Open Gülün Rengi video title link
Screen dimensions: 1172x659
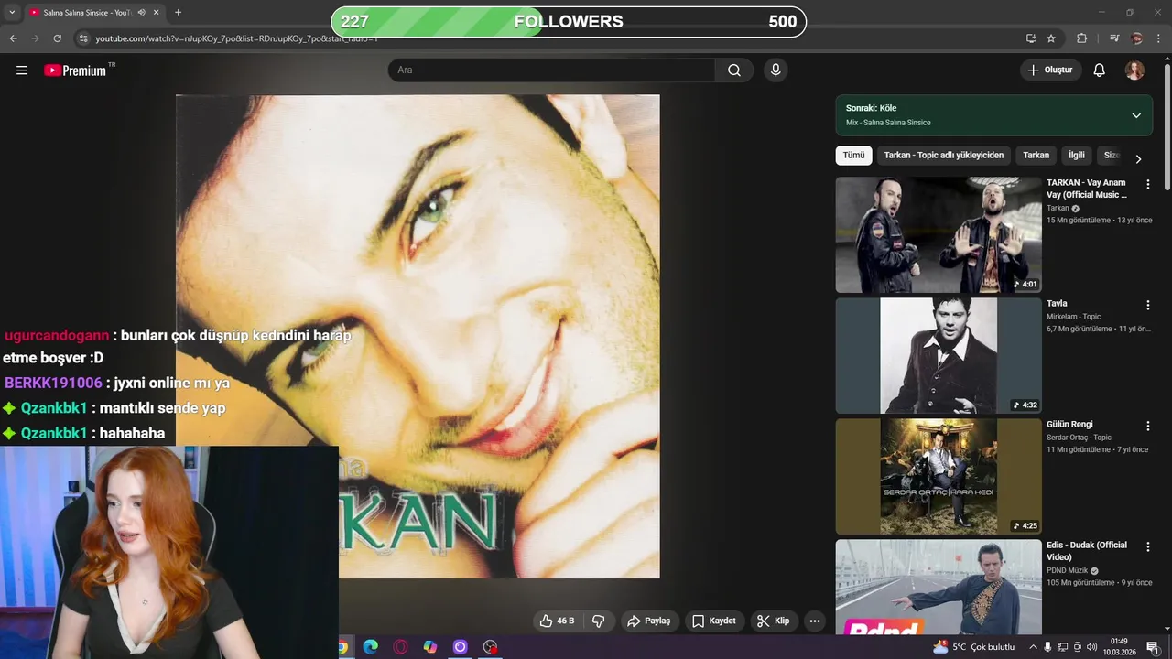coord(1069,425)
